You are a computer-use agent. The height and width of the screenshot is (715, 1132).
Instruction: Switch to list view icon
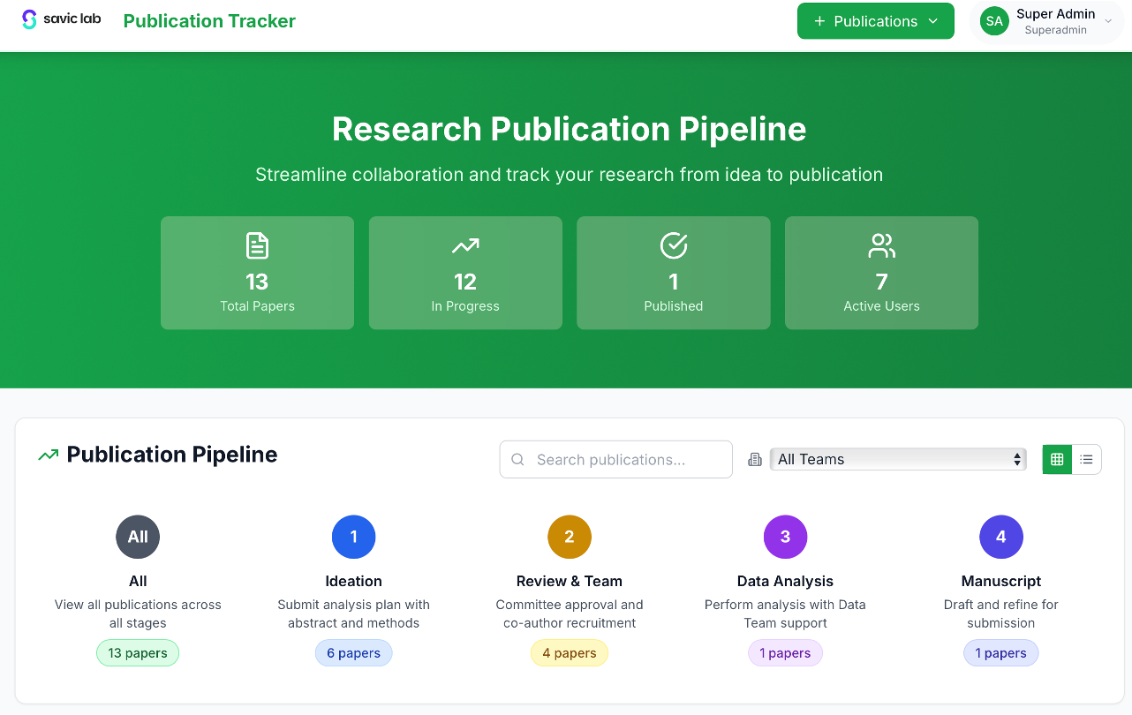click(x=1086, y=459)
